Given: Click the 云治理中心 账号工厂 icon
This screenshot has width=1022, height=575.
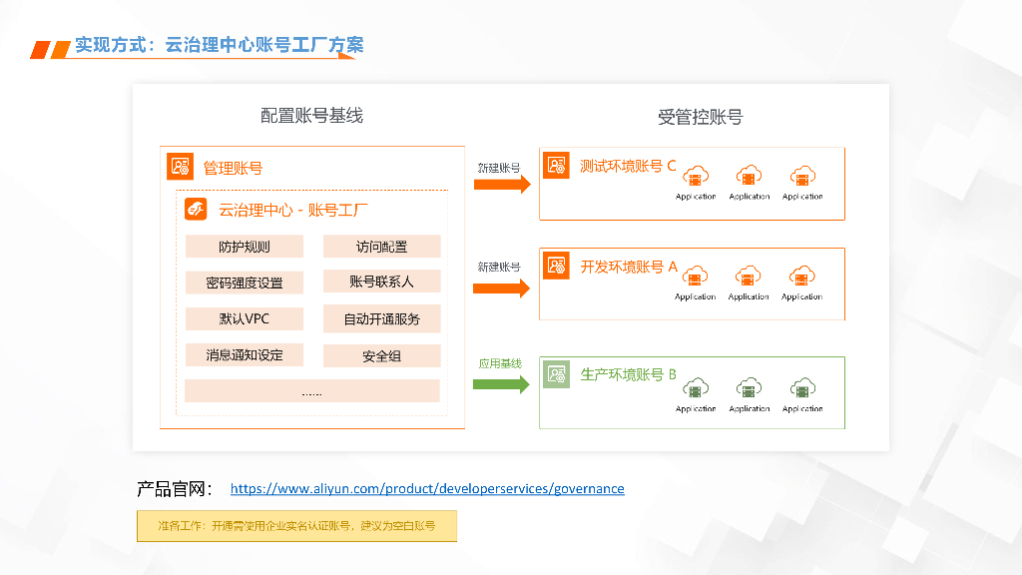Looking at the screenshot, I should coord(196,210).
